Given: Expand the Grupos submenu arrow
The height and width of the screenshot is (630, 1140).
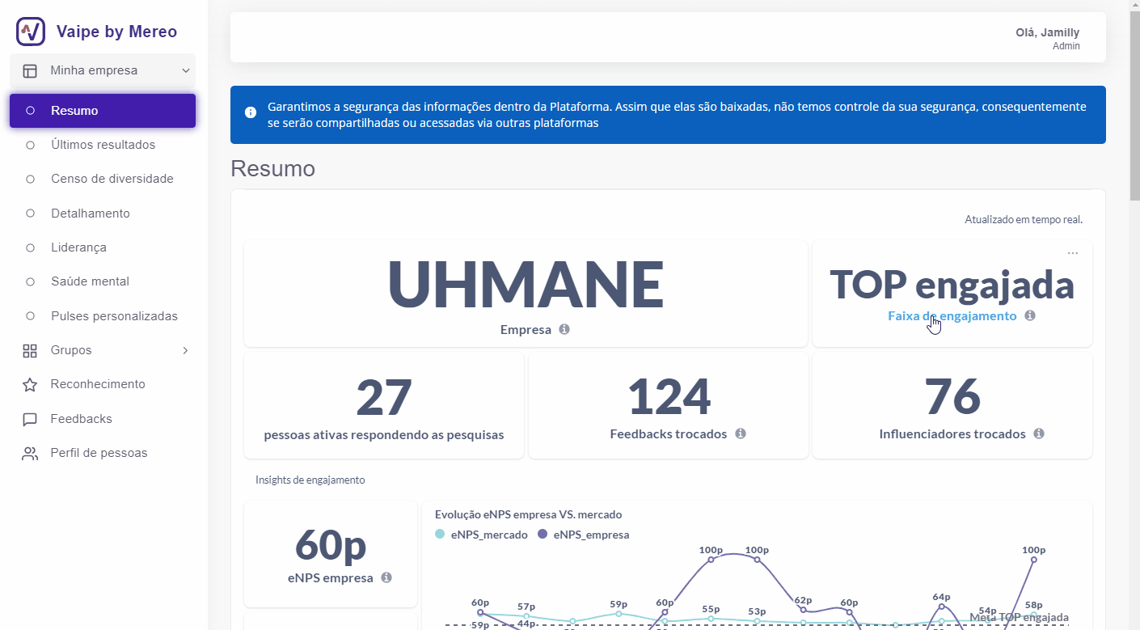Looking at the screenshot, I should pos(185,350).
